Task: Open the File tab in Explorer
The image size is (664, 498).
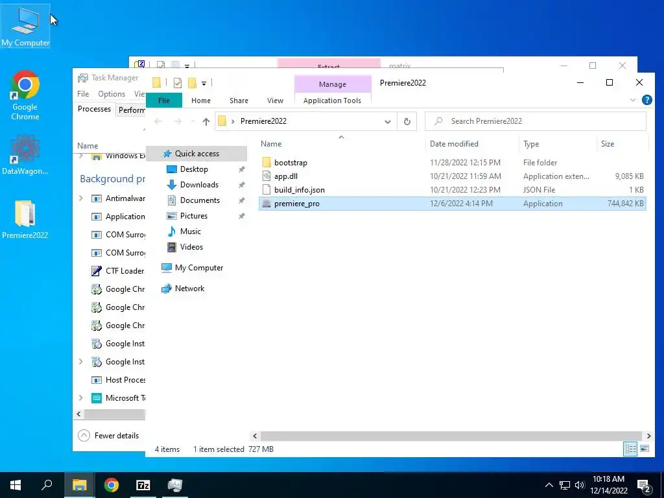Action: click(164, 101)
